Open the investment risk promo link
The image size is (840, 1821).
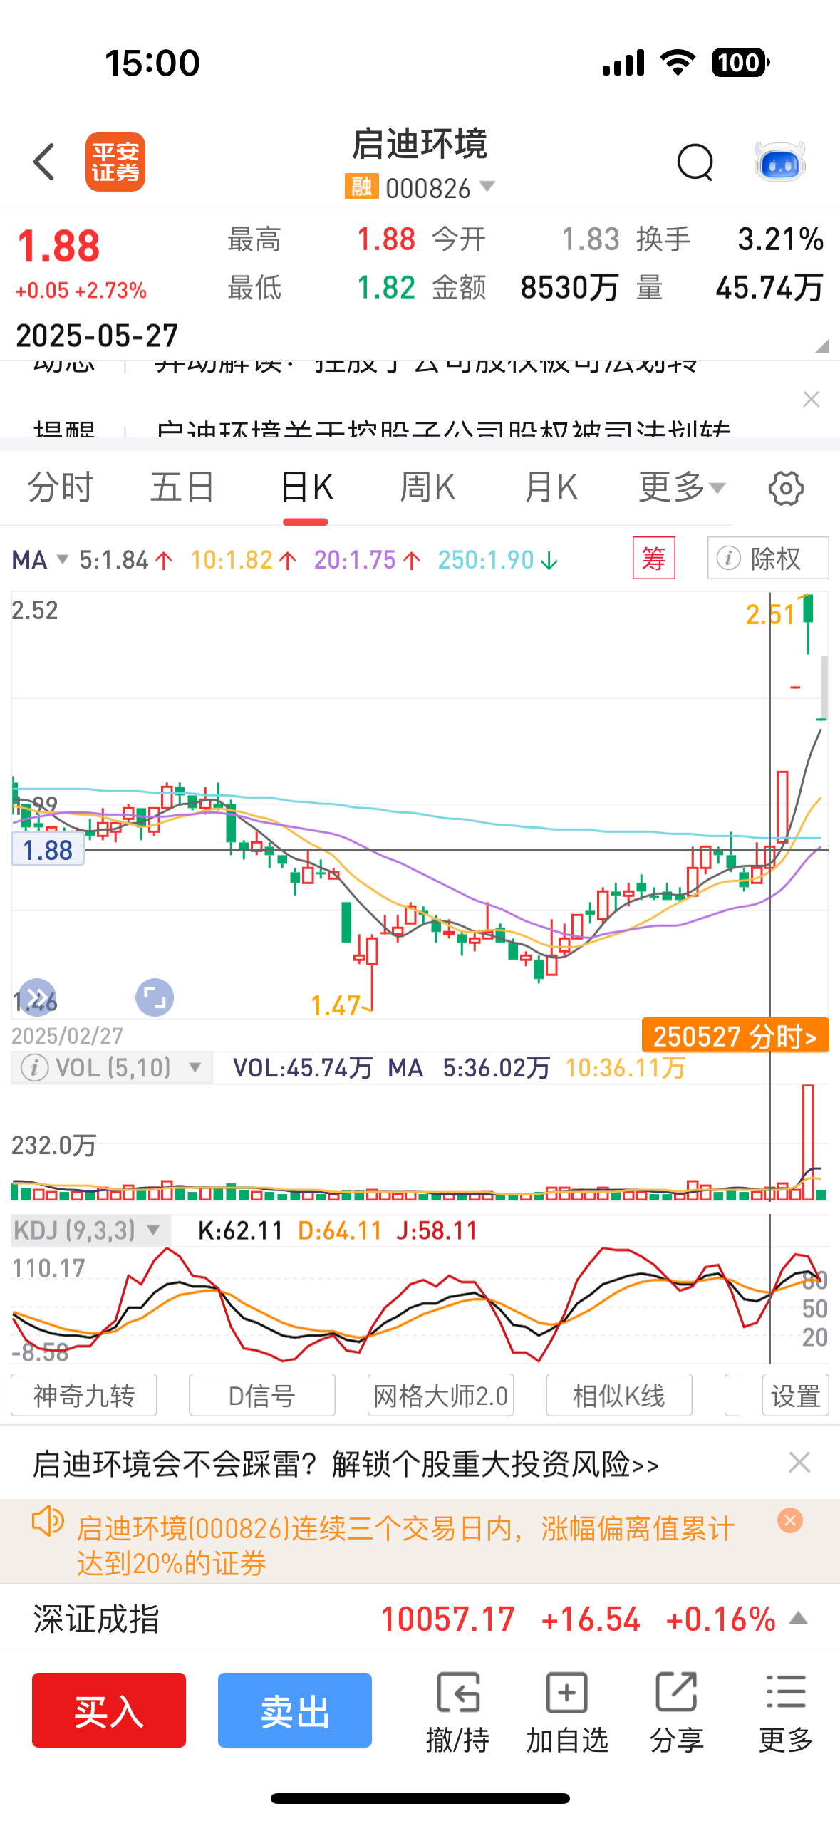pyautogui.click(x=346, y=1464)
